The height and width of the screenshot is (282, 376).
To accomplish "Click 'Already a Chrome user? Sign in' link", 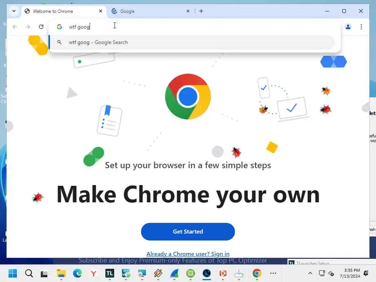I will click(188, 254).
